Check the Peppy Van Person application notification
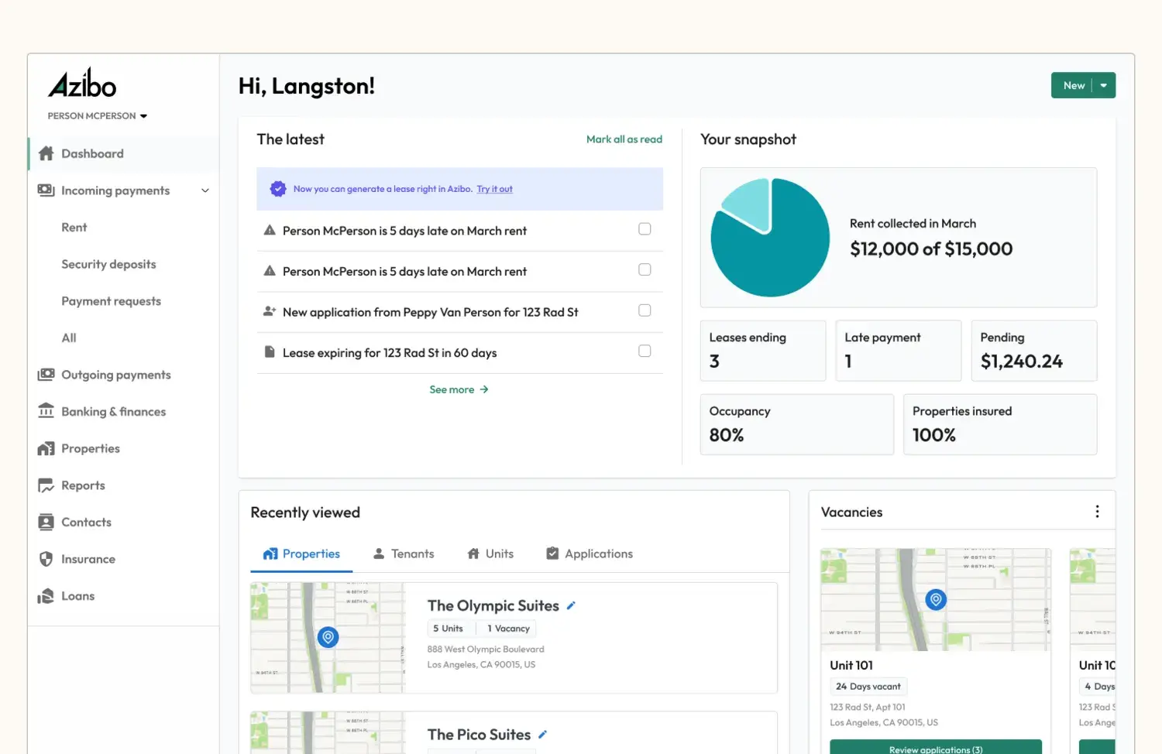 [x=645, y=310]
